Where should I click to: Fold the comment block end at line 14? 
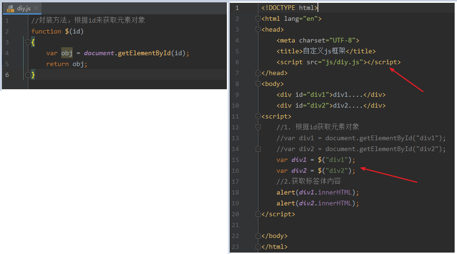(x=258, y=149)
